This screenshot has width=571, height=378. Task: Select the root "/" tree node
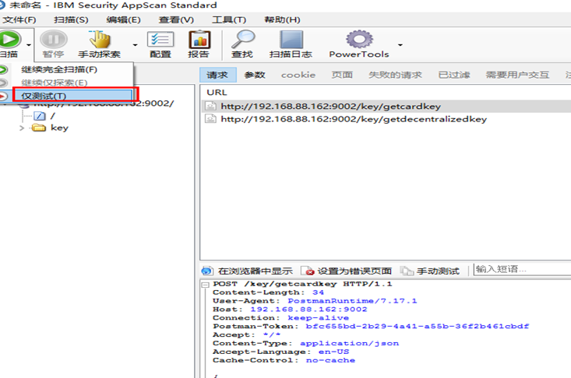53,116
